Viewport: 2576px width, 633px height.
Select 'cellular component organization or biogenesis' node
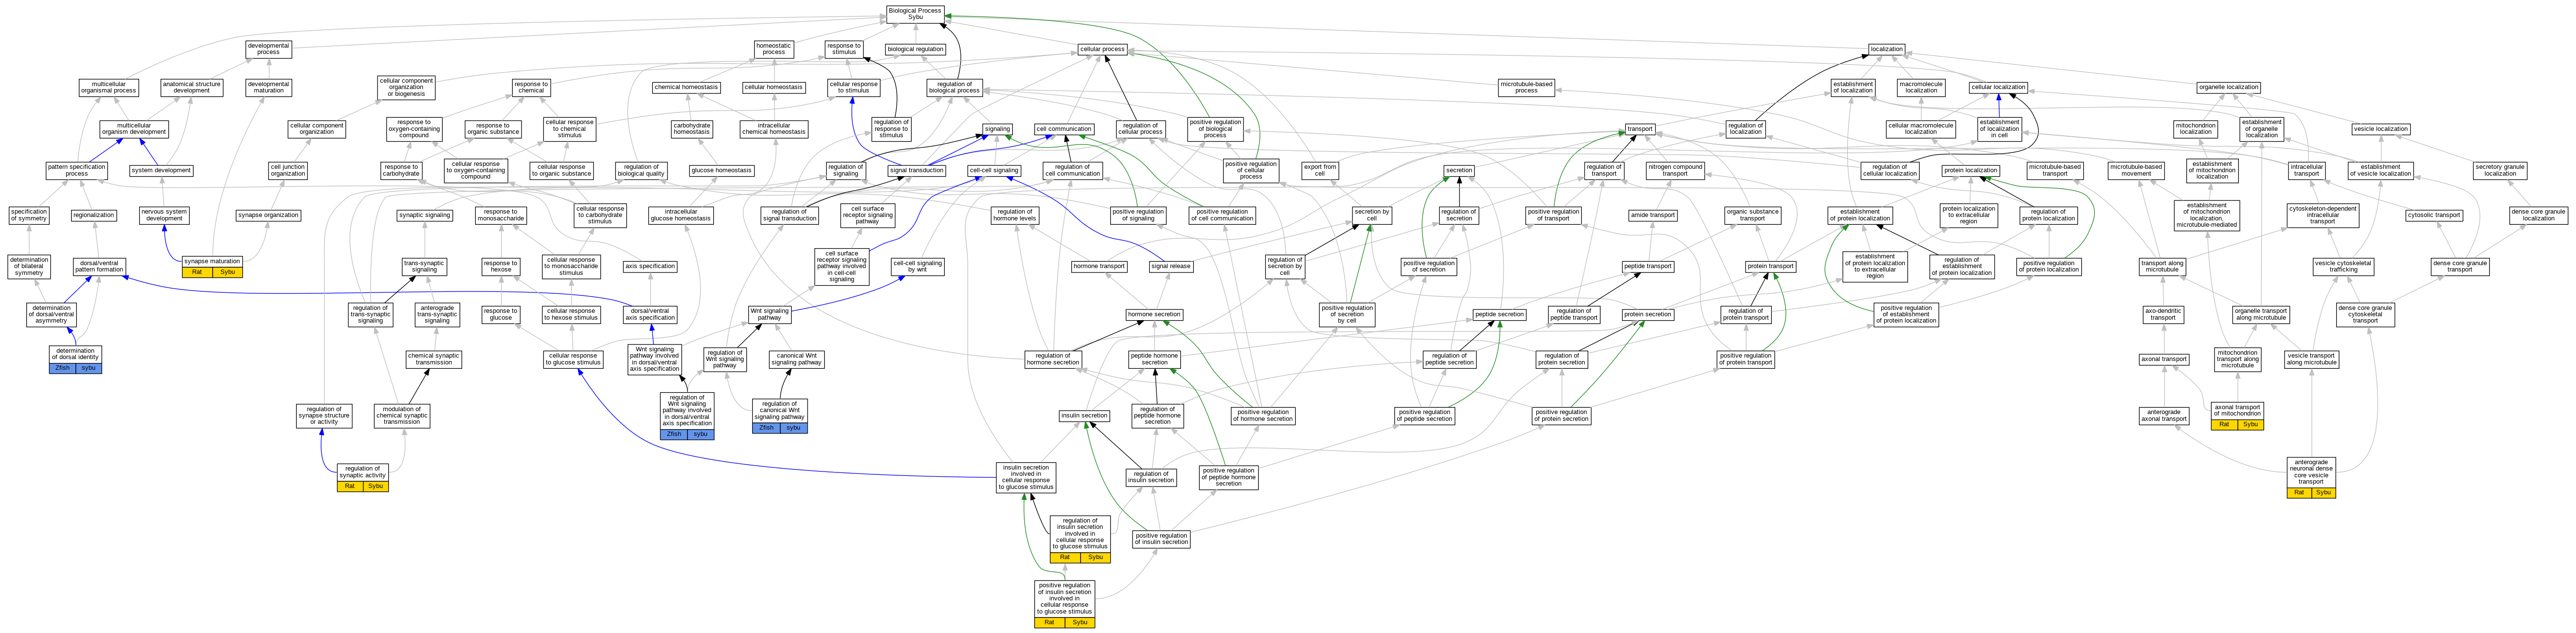point(406,87)
